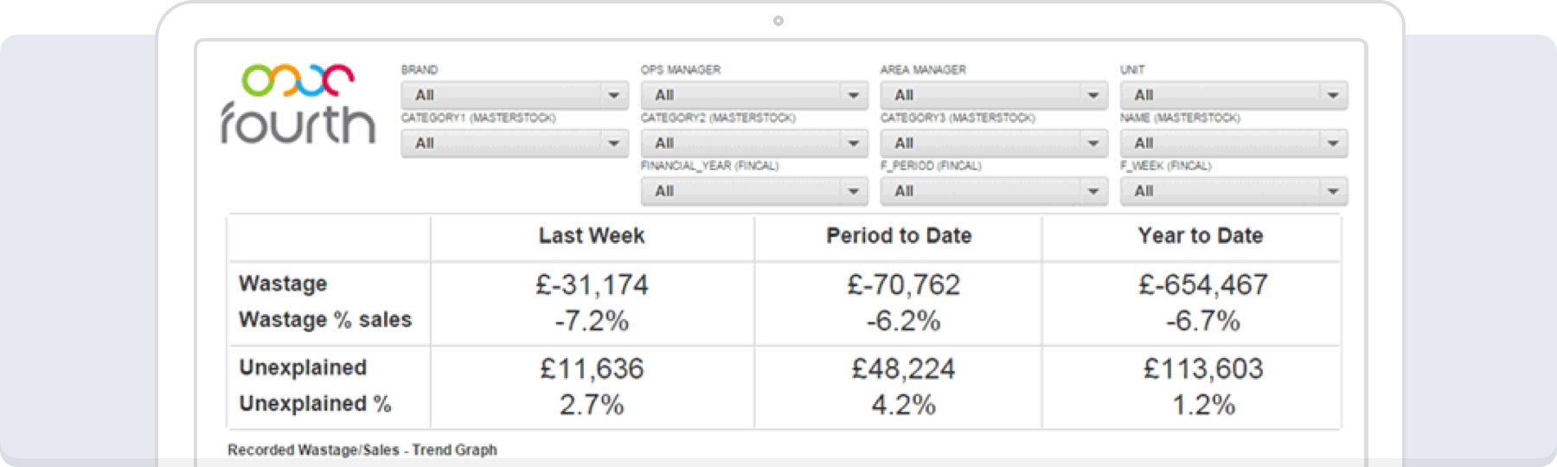Open the Area Manager filter dropdown
Screen dimensions: 1557x467
[994, 95]
